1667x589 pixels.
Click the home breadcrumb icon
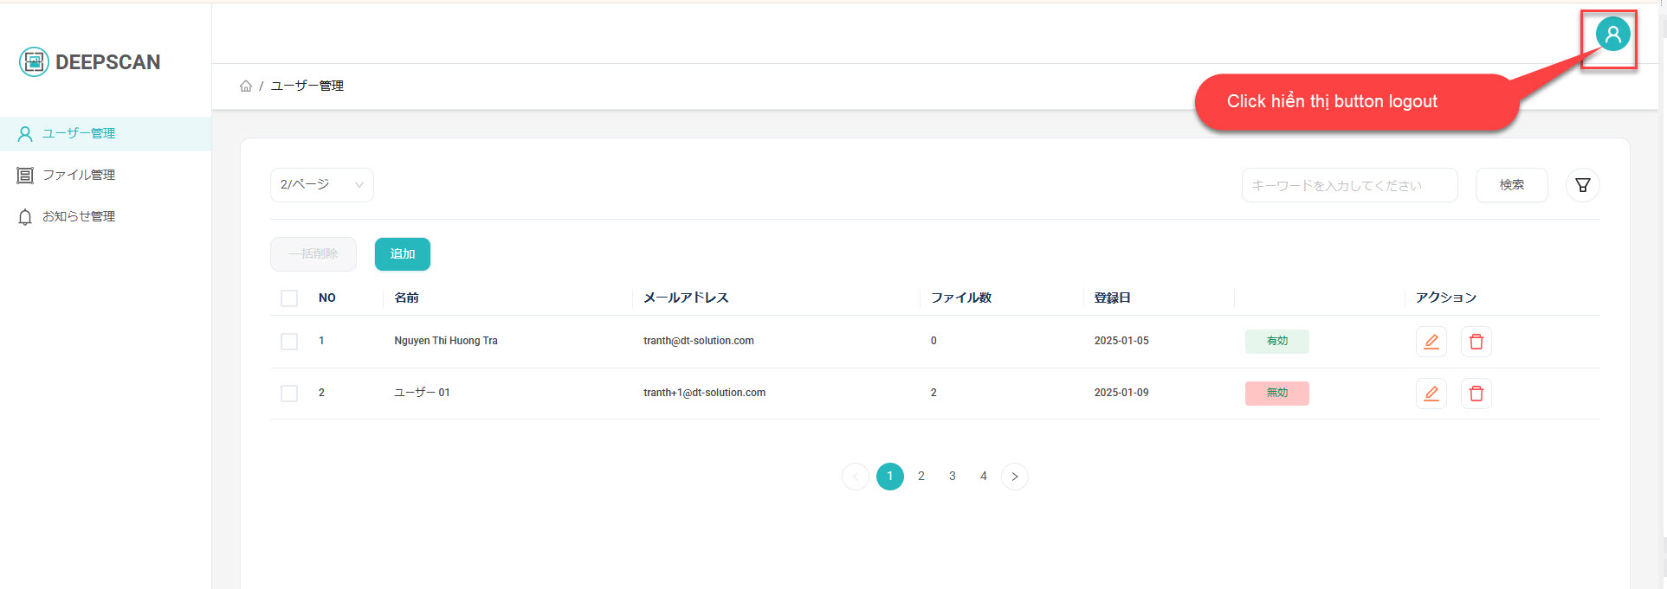[246, 86]
